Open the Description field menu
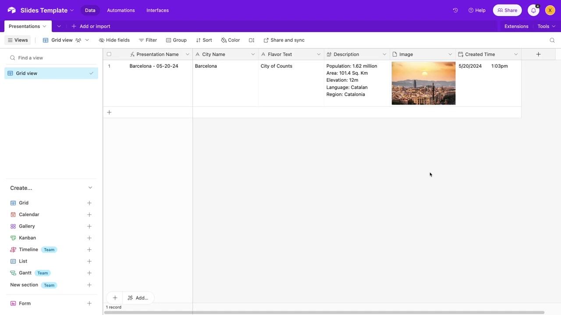The image size is (561, 315). 384,54
